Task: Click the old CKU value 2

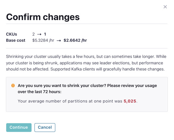Action: click(33, 34)
